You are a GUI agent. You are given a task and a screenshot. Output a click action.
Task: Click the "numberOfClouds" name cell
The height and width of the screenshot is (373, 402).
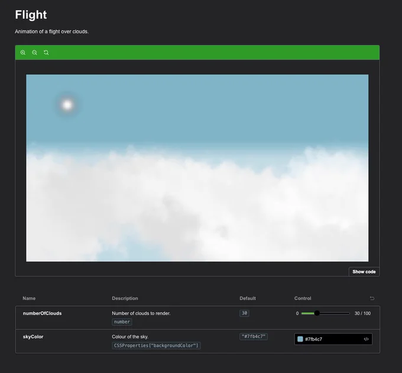[x=42, y=313]
